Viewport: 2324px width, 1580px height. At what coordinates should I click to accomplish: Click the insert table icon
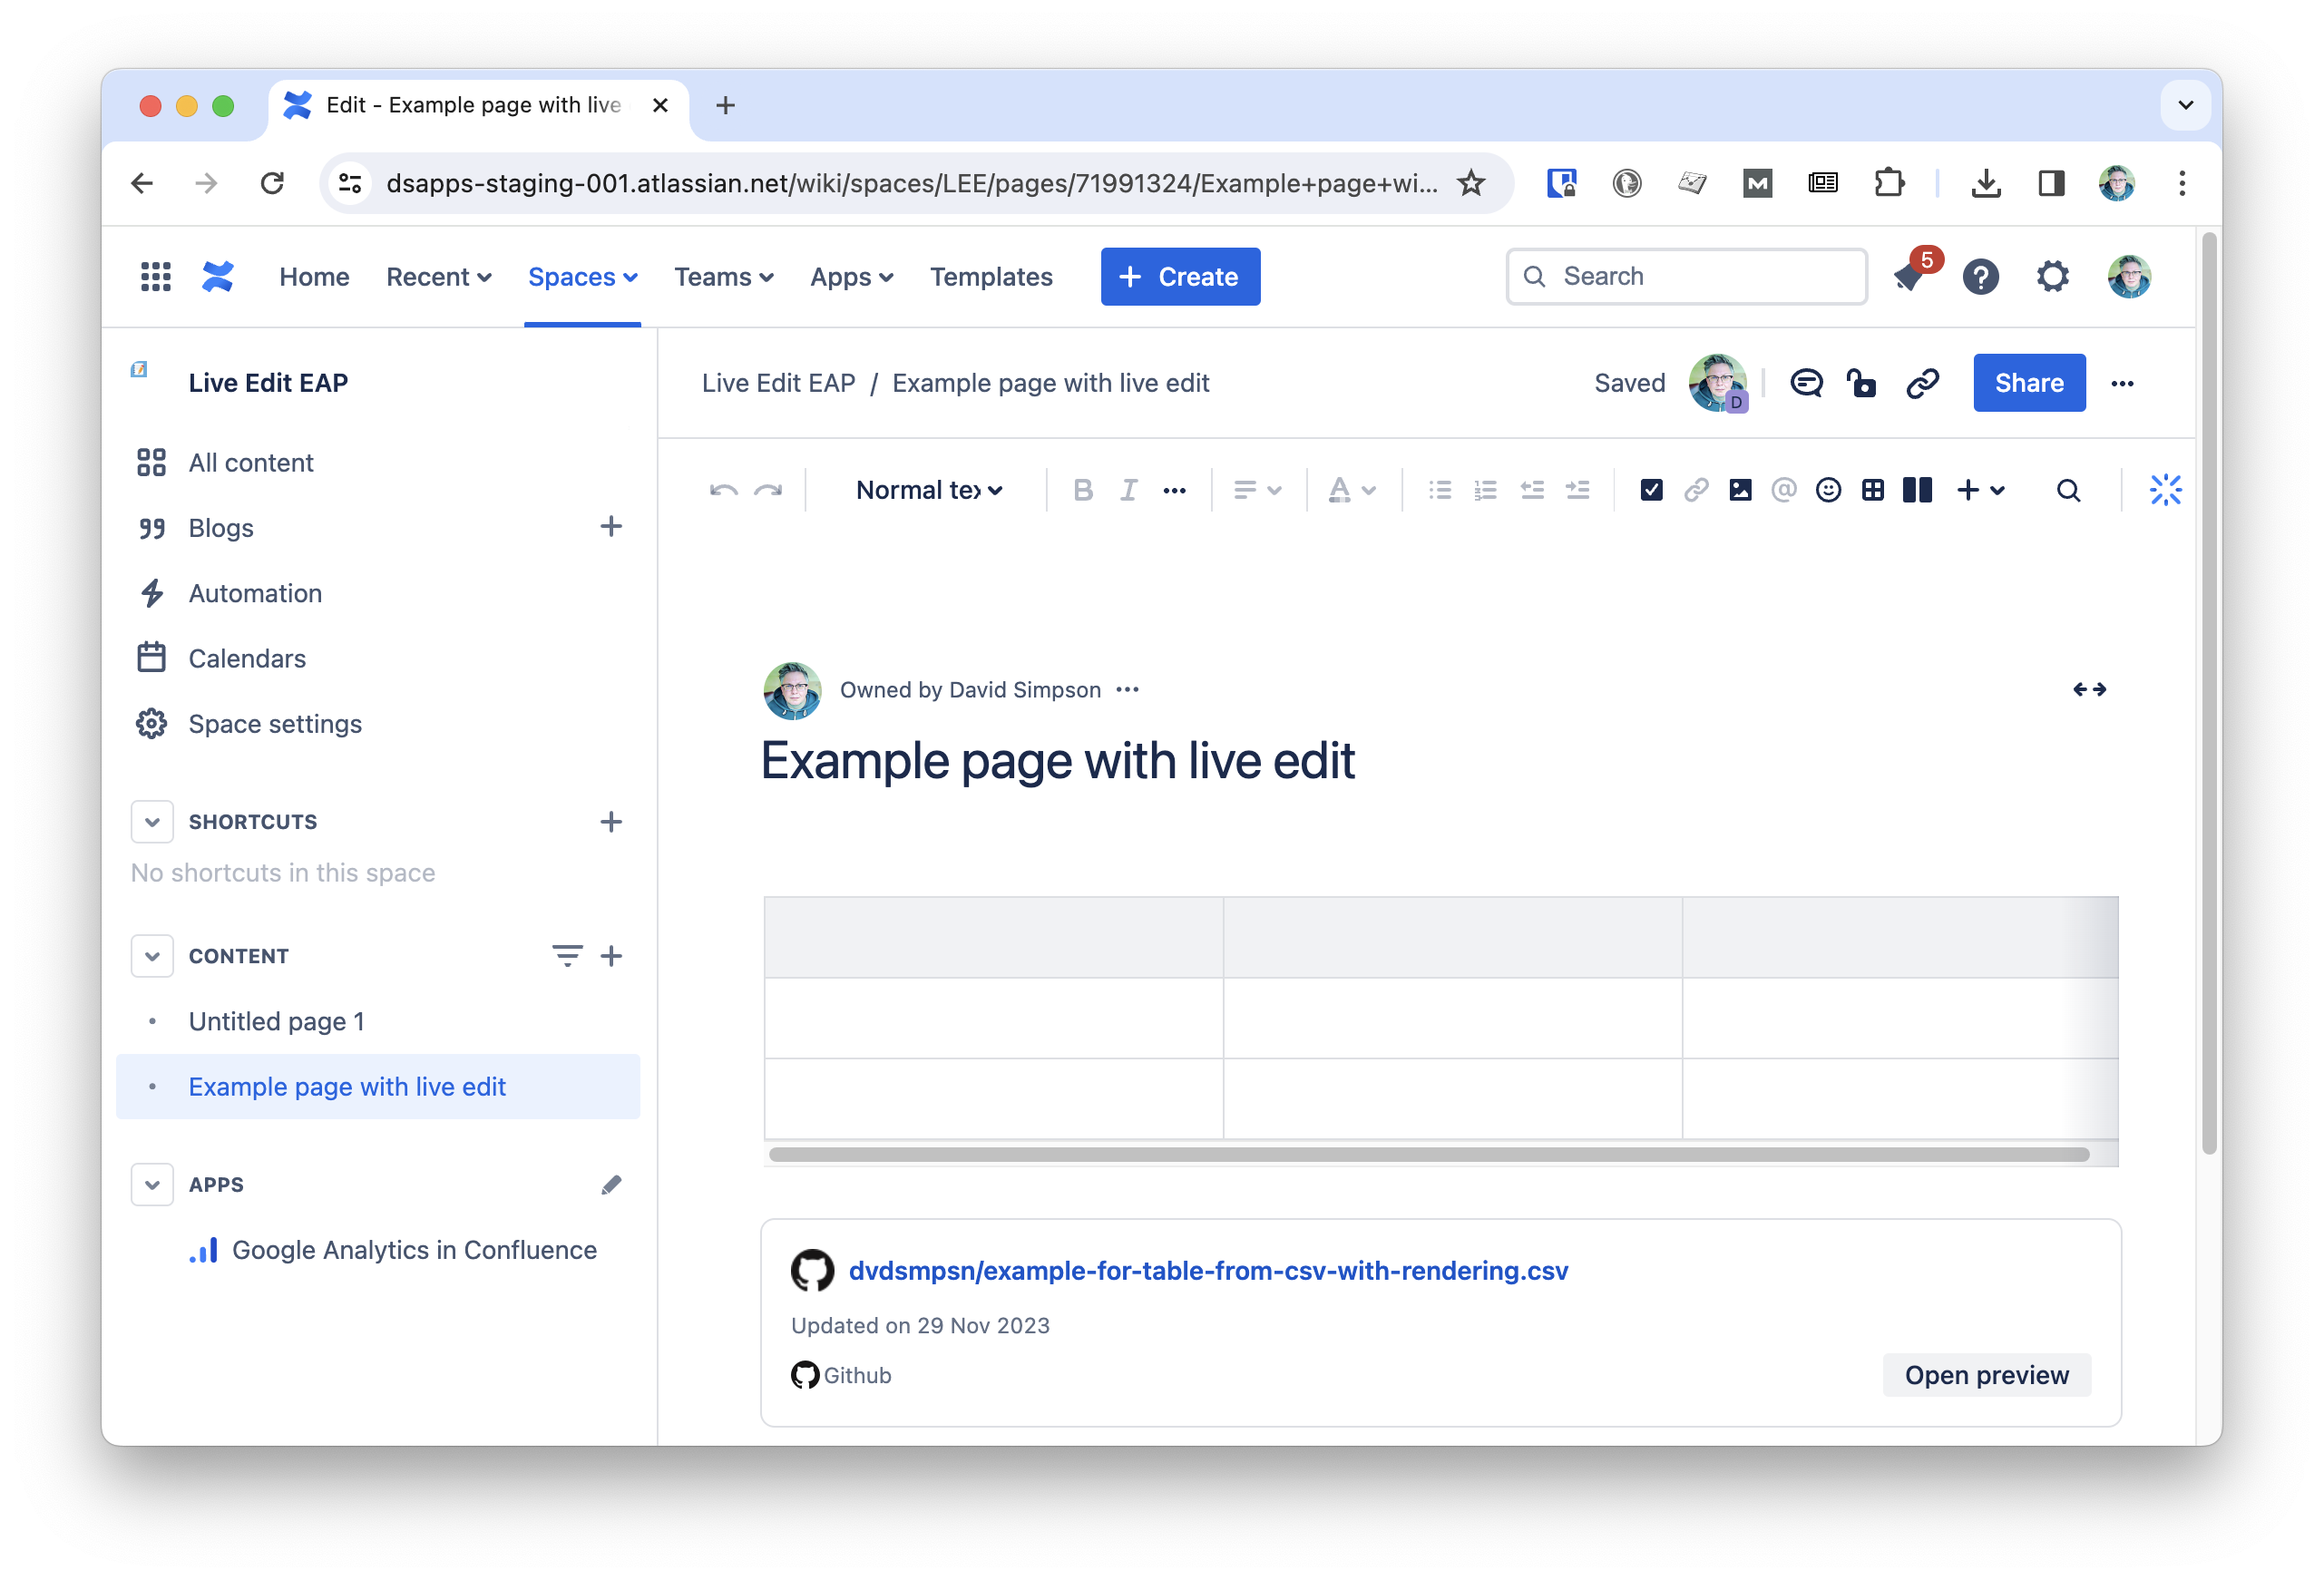pyautogui.click(x=1872, y=490)
